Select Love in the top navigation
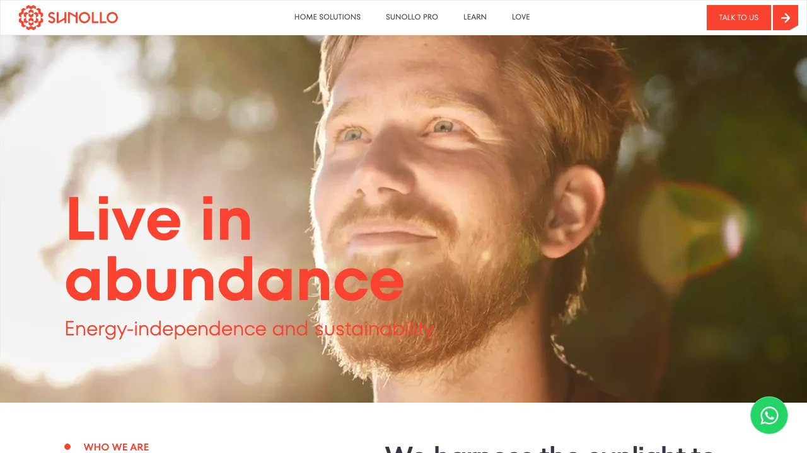The height and width of the screenshot is (453, 807). coord(521,17)
